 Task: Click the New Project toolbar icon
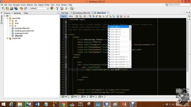(x=7, y=8)
